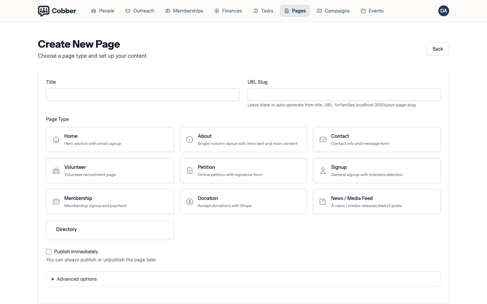
Task: Click the Finances dollar icon in navbar
Action: point(217,11)
